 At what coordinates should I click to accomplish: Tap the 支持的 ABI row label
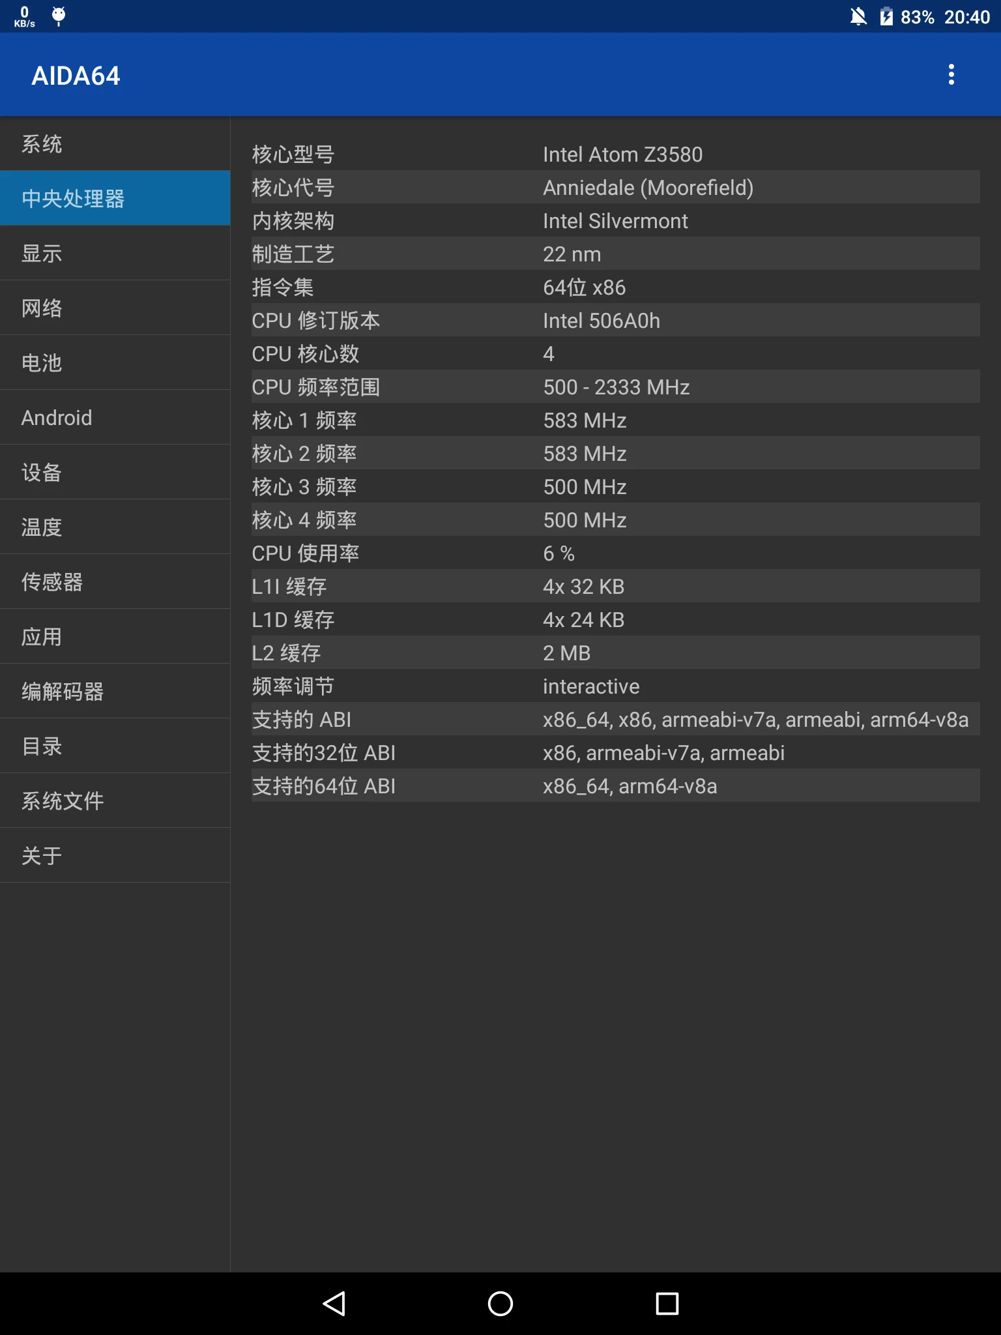(x=301, y=720)
